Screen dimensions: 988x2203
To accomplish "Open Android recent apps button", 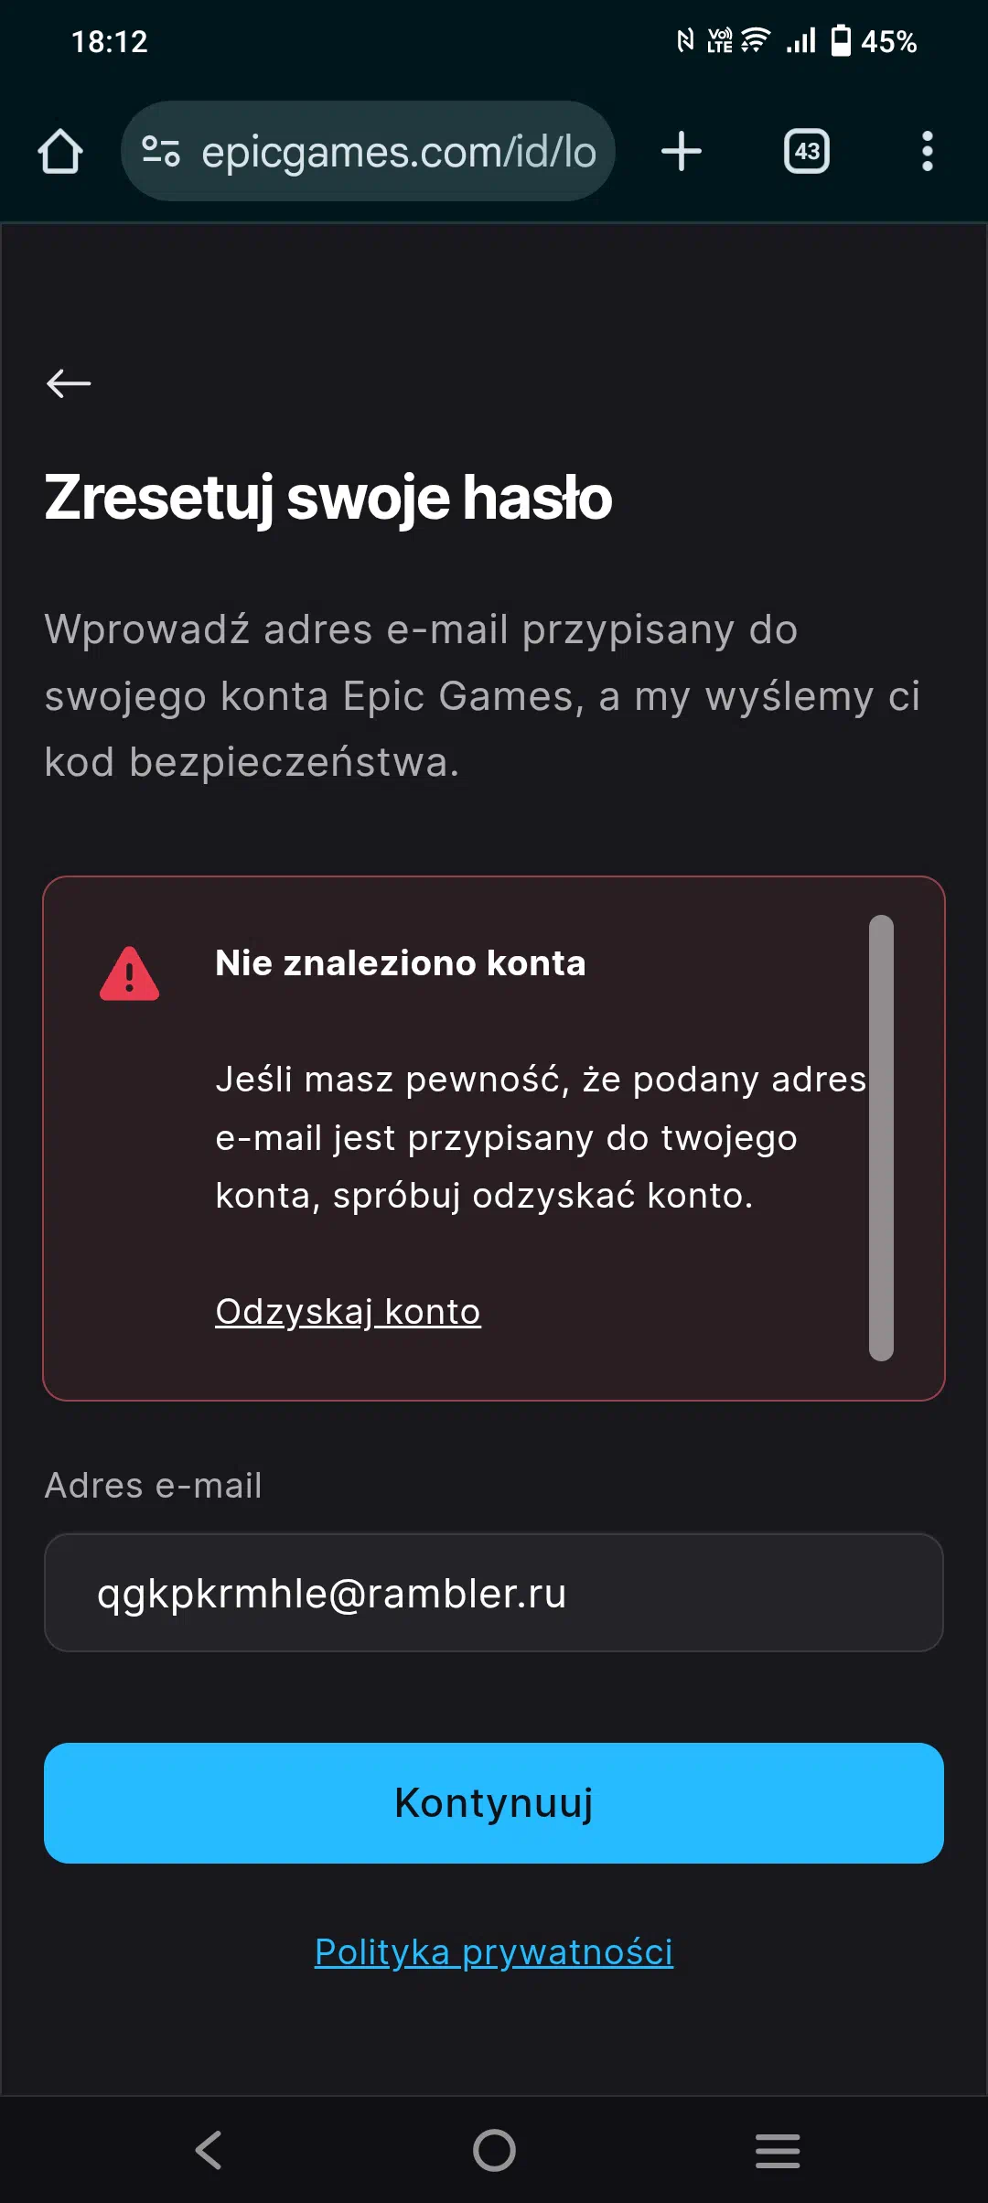I will pos(778,2150).
